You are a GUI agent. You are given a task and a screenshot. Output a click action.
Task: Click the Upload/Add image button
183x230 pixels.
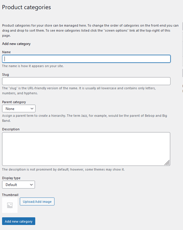pyautogui.click(x=37, y=202)
